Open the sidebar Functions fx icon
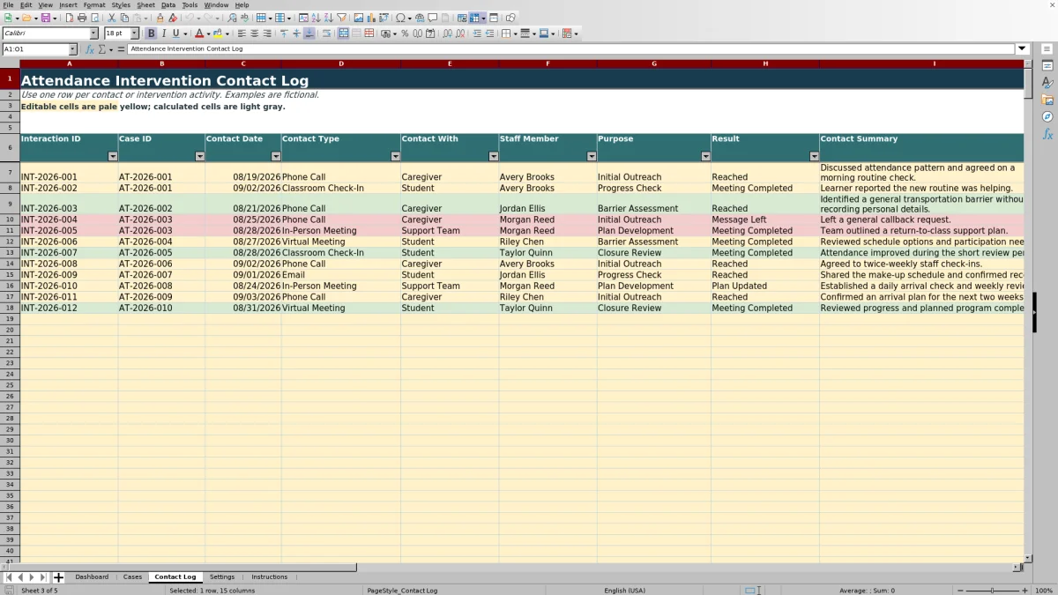Viewport: 1058px width, 595px height. coord(1047,134)
